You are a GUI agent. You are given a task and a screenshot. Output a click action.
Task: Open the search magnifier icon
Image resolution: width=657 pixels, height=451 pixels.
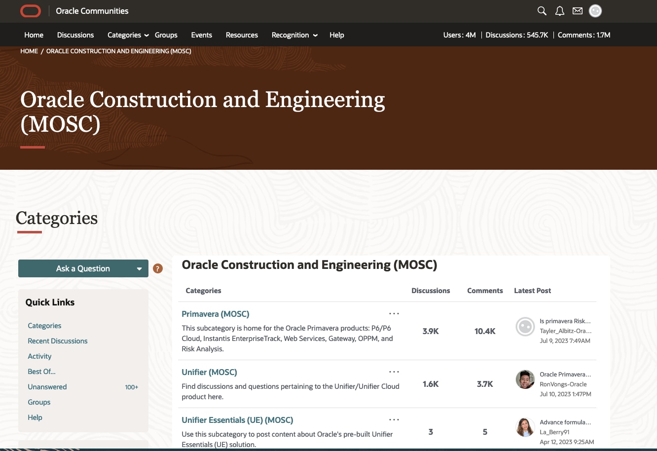point(542,11)
